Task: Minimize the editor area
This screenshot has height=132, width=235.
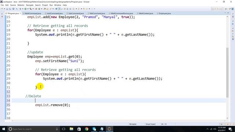Action: (225, 13)
